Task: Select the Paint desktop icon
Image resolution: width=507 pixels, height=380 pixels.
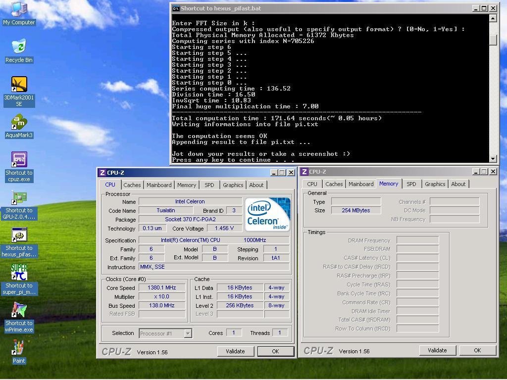Action: click(x=19, y=352)
